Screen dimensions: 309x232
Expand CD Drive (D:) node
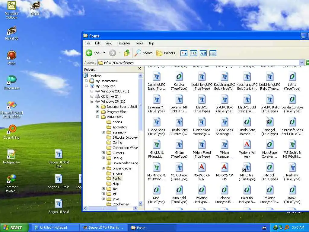click(x=92, y=96)
